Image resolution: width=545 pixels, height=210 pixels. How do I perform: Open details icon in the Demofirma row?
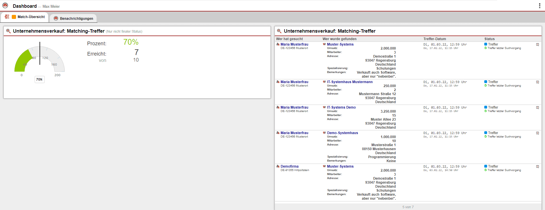click(x=538, y=167)
